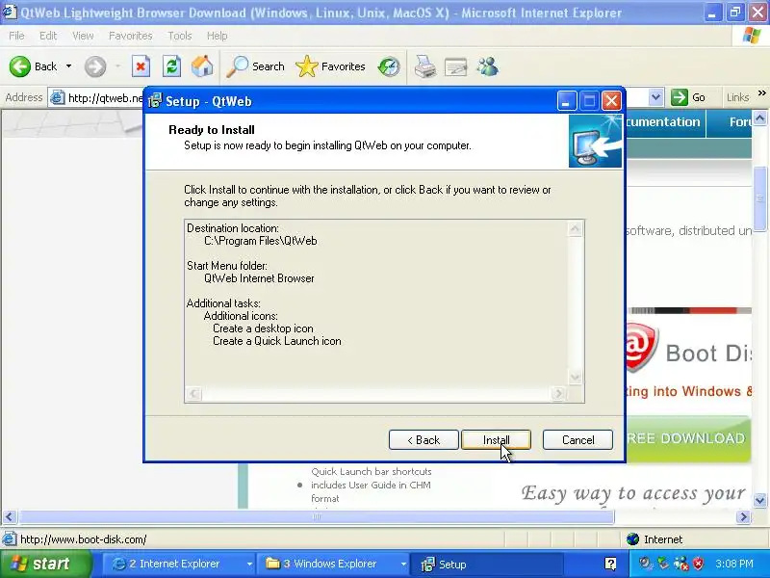
Task: Open the Edit menu
Action: (48, 36)
